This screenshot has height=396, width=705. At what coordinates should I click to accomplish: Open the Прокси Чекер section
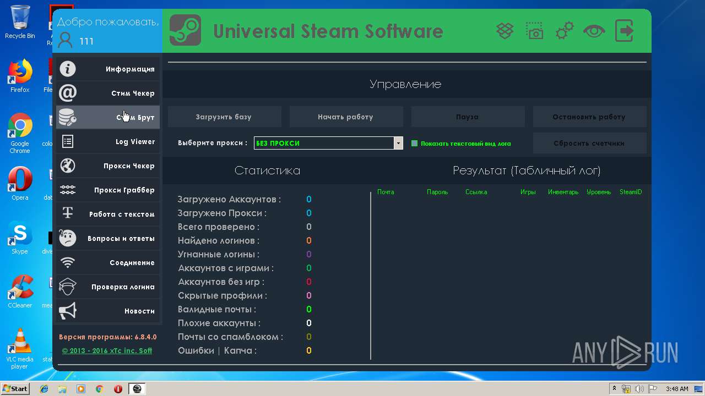pos(108,166)
